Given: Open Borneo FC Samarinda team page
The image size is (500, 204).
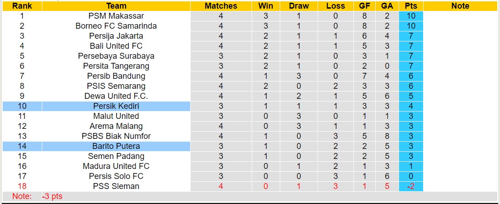Looking at the screenshot, I should point(116,26).
